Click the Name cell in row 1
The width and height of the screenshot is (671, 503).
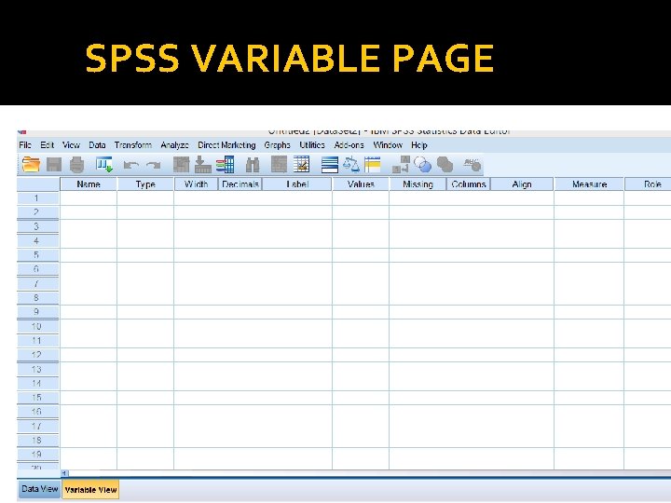(x=89, y=198)
